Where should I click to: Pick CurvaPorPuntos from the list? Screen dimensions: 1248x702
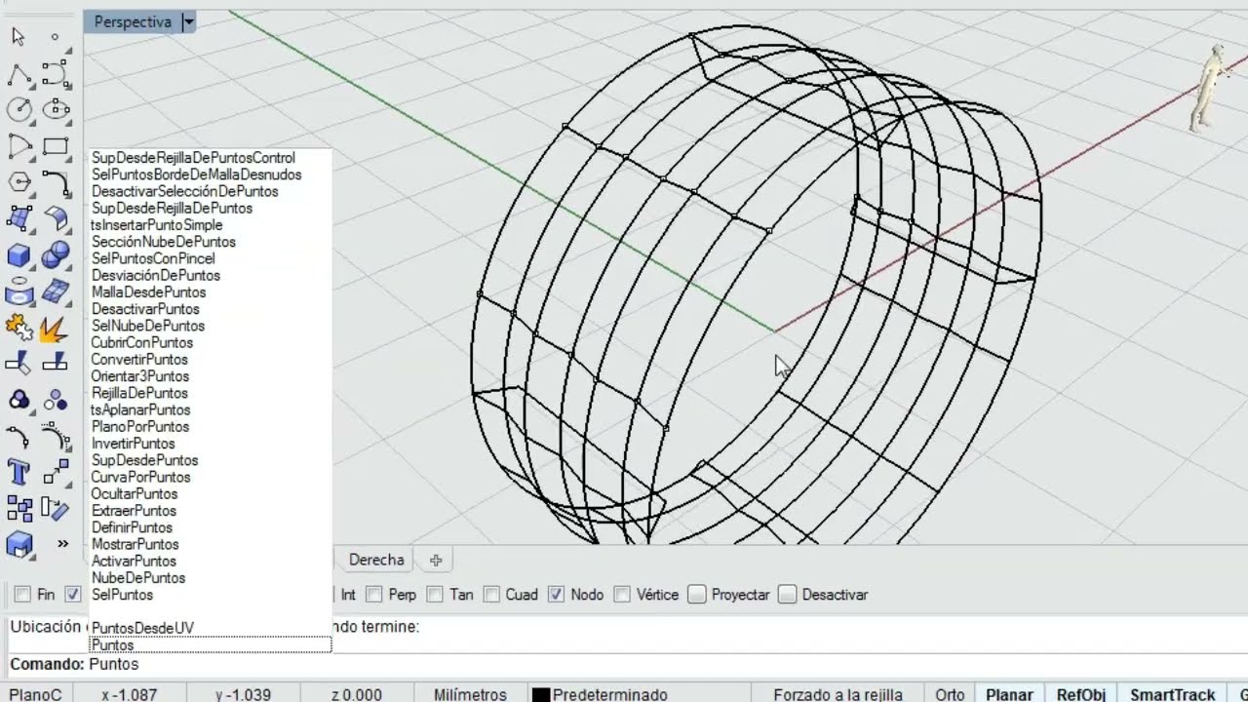(140, 477)
